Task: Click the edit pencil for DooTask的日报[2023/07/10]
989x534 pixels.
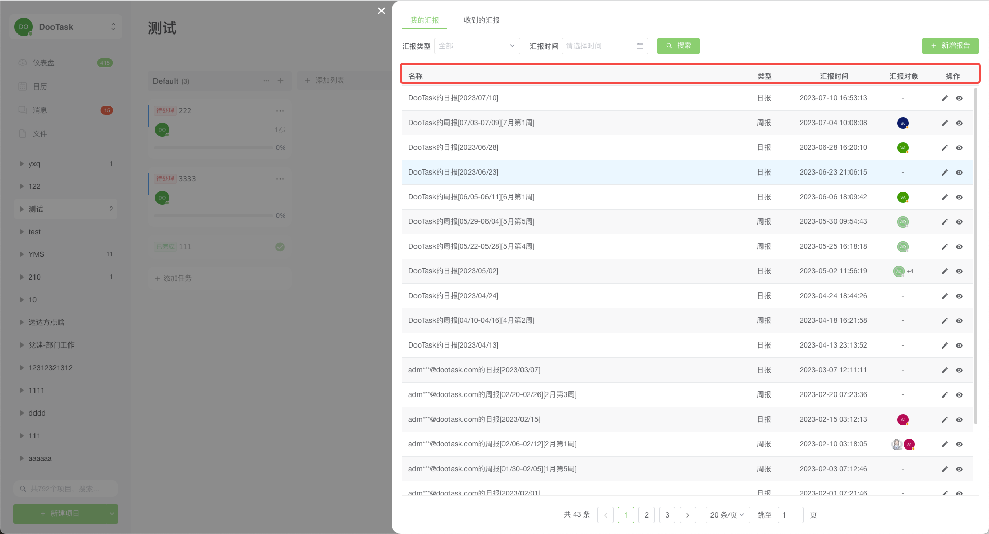Action: pyautogui.click(x=944, y=98)
